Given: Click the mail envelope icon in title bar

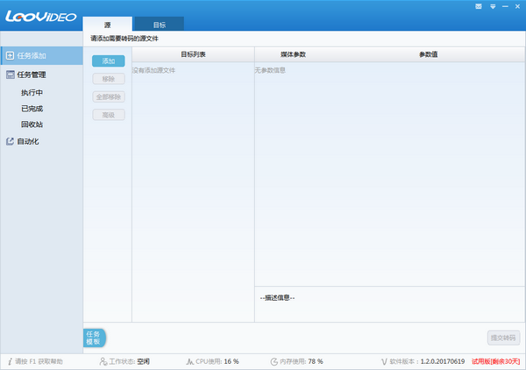Looking at the screenshot, I should (478, 5).
